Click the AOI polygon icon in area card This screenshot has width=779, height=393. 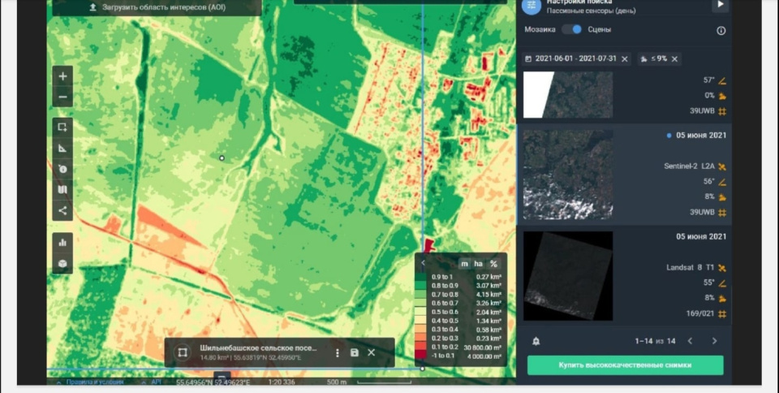point(183,352)
